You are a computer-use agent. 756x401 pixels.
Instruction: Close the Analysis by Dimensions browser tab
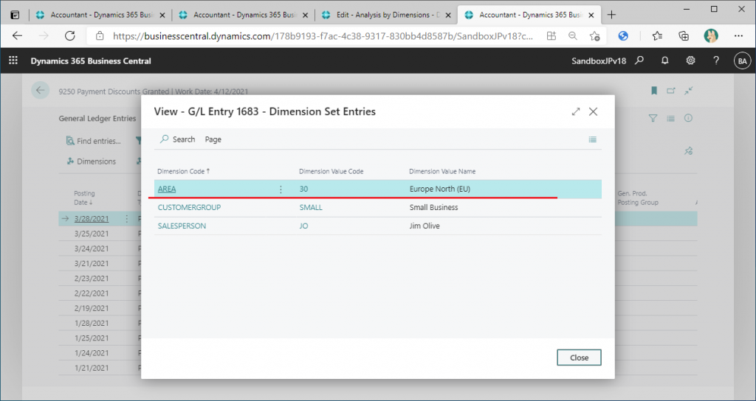point(448,15)
